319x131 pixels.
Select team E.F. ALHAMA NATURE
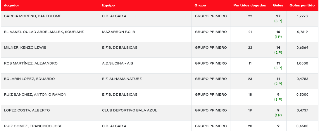pos(122,79)
